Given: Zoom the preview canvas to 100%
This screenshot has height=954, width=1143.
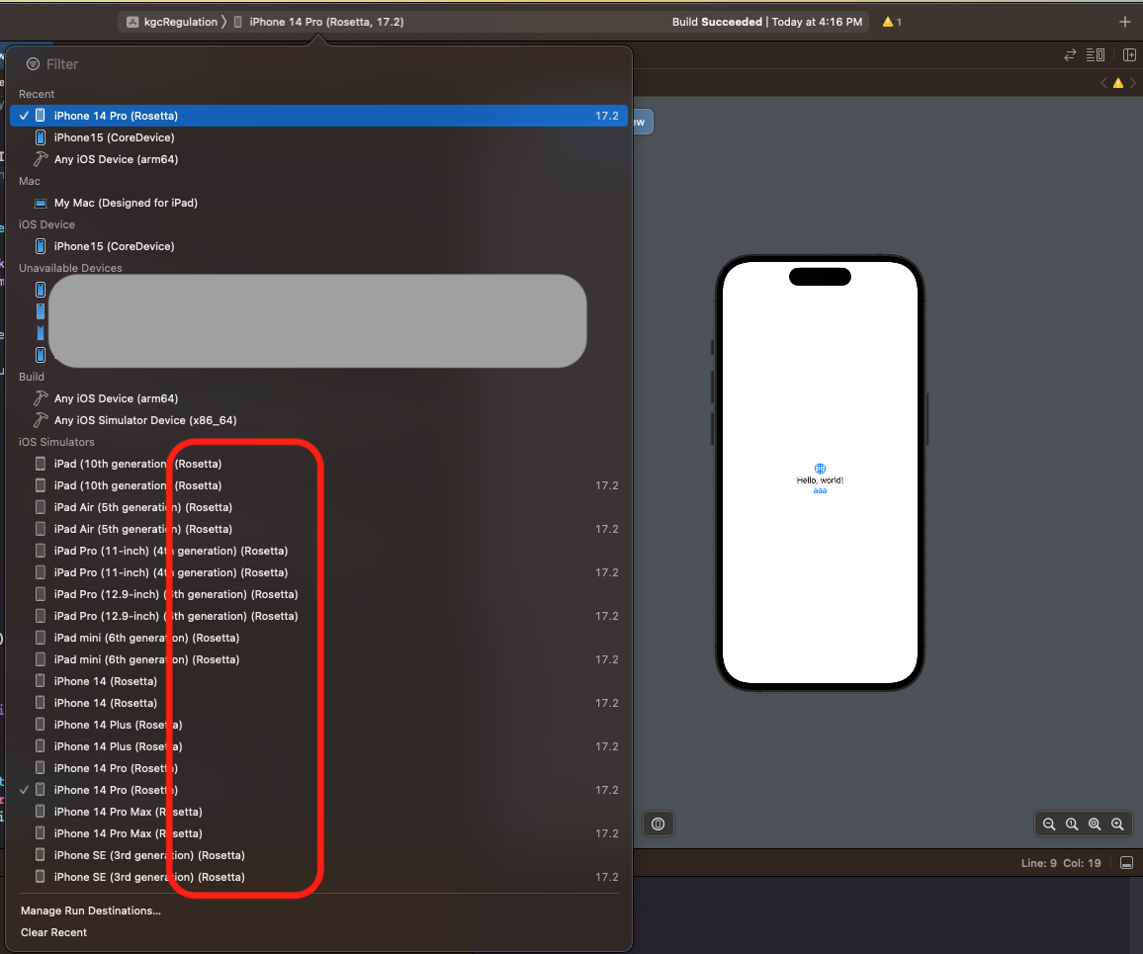Looking at the screenshot, I should pos(1072,824).
